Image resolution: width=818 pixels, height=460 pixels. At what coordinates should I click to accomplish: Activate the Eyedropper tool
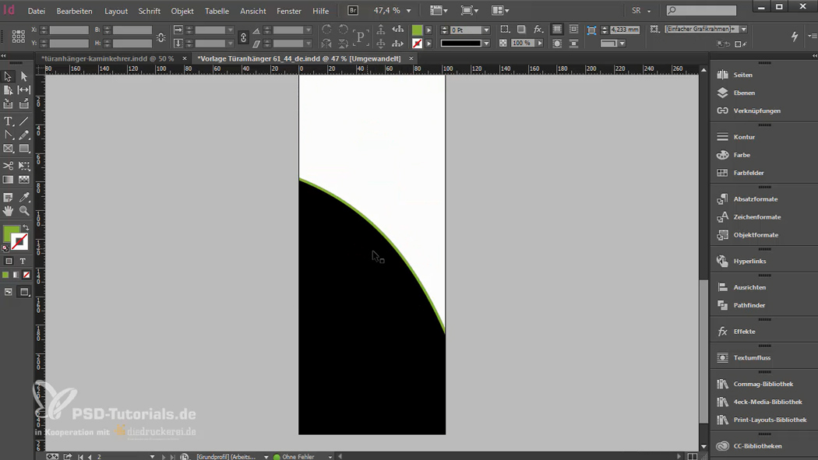click(24, 198)
